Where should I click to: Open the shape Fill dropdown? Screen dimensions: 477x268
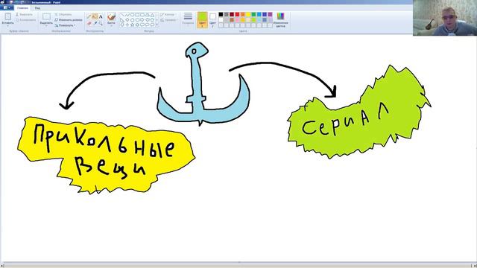pos(168,20)
